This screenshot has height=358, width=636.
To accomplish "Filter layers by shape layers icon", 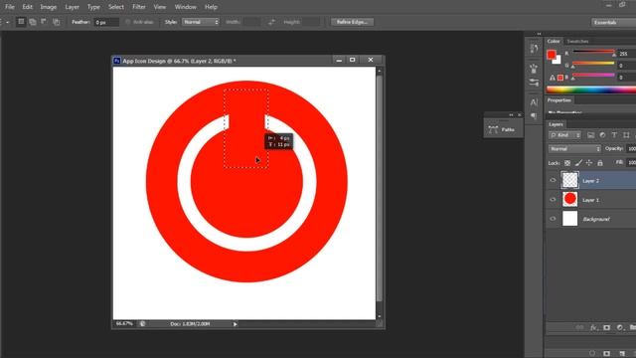I will pyautogui.click(x=626, y=135).
